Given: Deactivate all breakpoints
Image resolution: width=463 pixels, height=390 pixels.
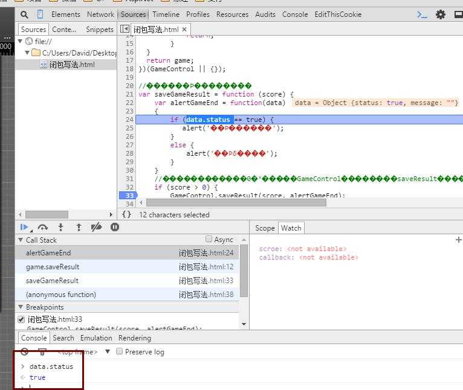Looking at the screenshot, I should 96,227.
